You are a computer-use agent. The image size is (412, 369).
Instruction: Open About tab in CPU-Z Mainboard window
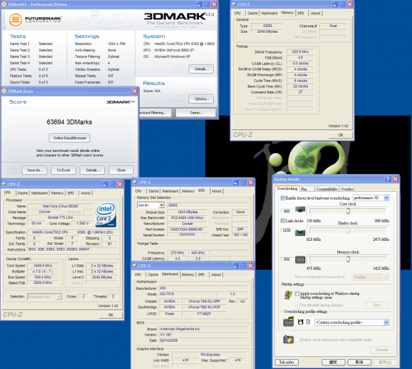coord(216,274)
